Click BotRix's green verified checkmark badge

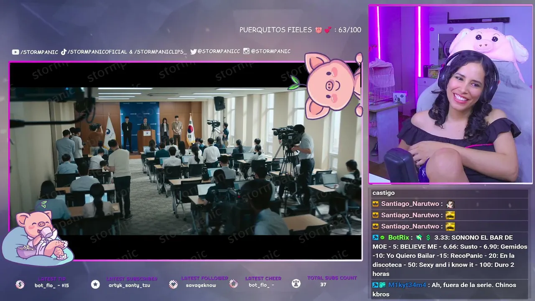(x=382, y=237)
